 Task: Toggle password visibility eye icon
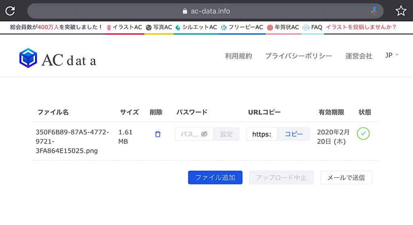pos(204,134)
